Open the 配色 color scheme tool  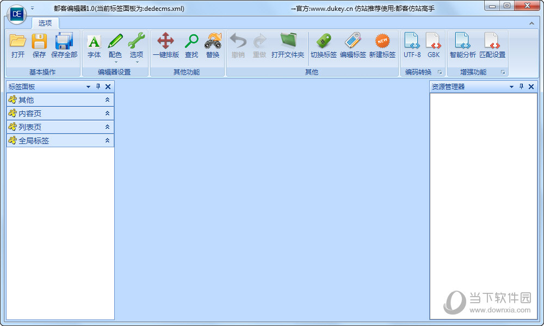pos(115,47)
